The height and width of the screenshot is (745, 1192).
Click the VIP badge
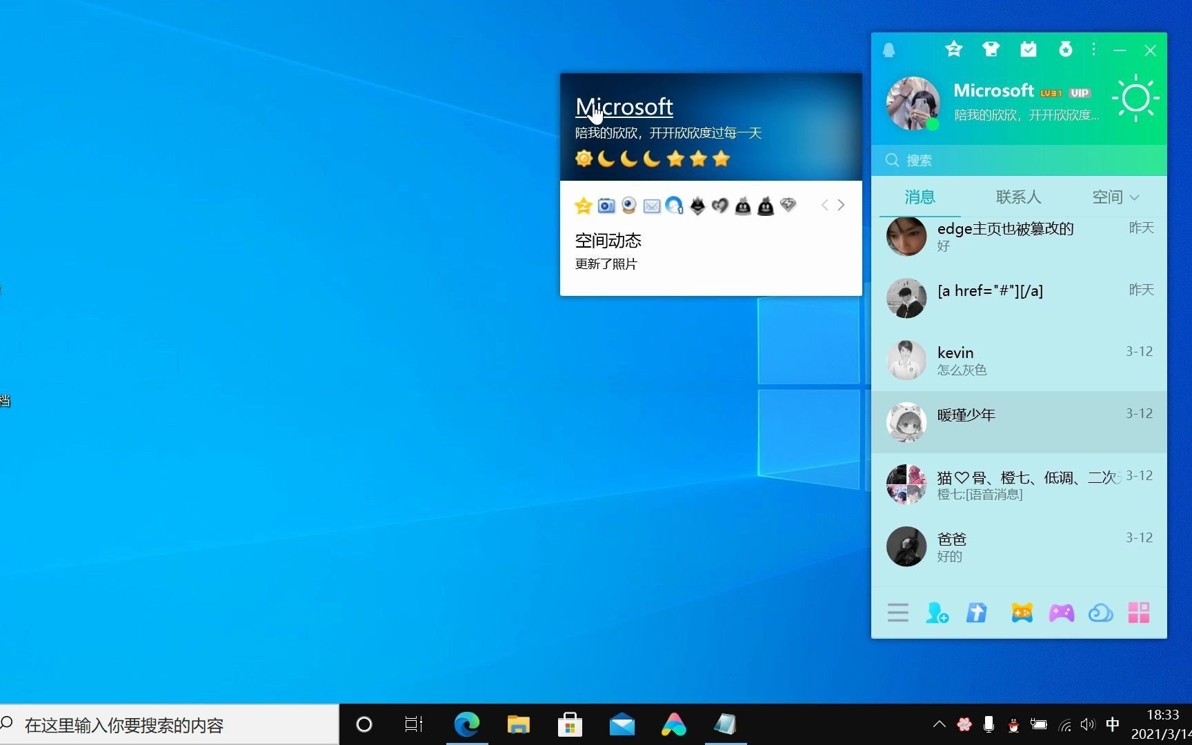coord(1080,93)
